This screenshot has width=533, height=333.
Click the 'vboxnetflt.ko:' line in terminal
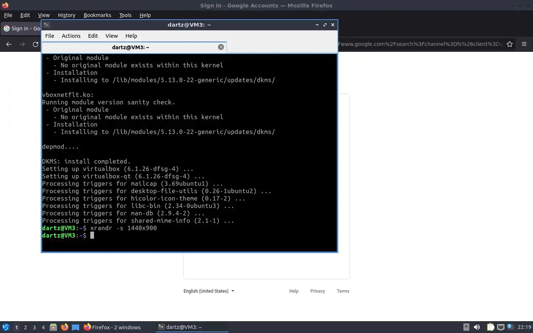click(68, 95)
